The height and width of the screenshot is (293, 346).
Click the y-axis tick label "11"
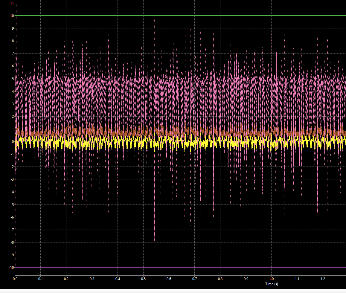click(x=12, y=3)
